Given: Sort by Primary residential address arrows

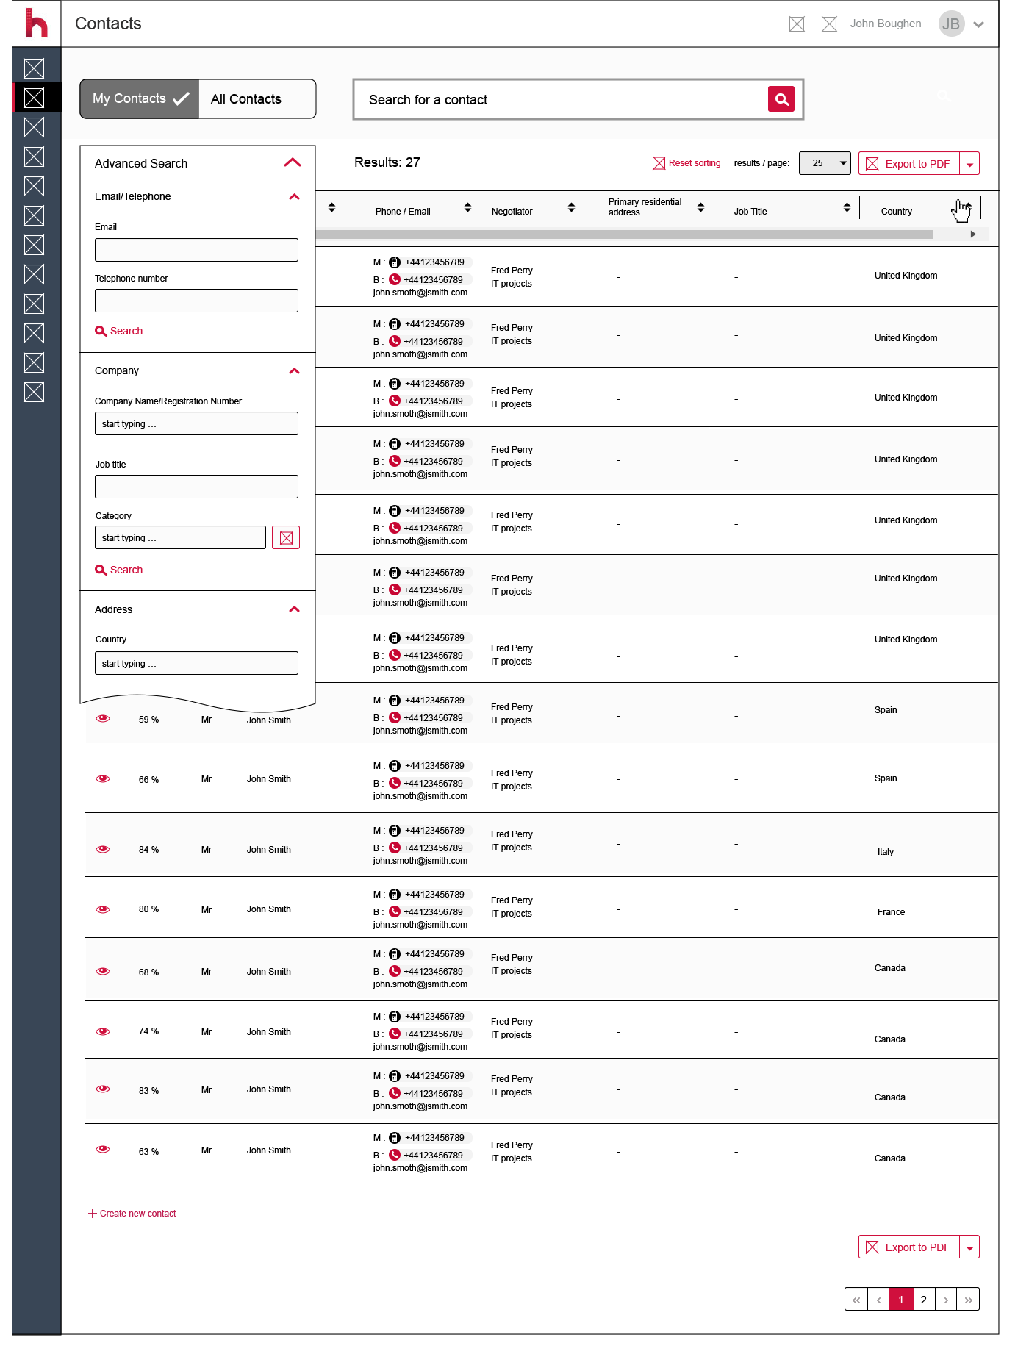Looking at the screenshot, I should tap(700, 208).
